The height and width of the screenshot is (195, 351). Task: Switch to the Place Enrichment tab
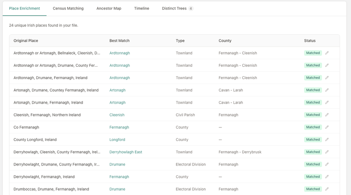click(x=25, y=8)
